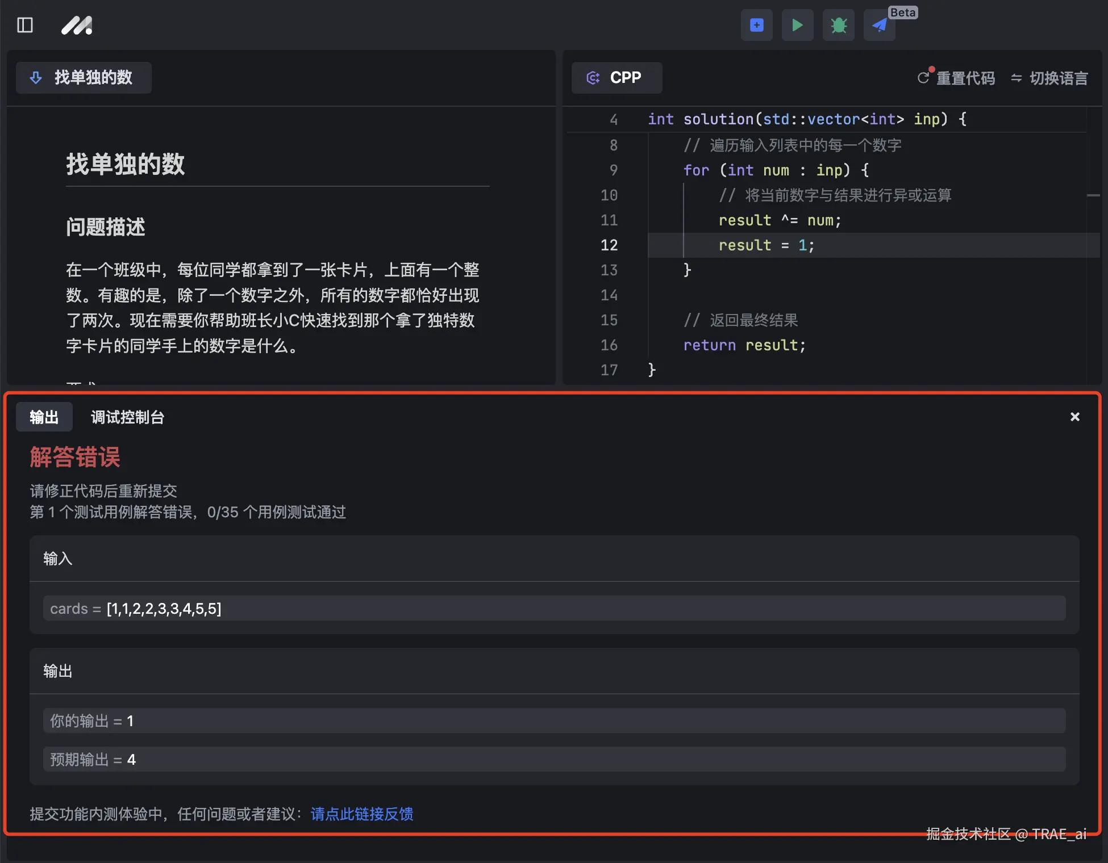The width and height of the screenshot is (1108, 863).
Task: Click the switch language arrows icon
Action: click(x=1016, y=78)
